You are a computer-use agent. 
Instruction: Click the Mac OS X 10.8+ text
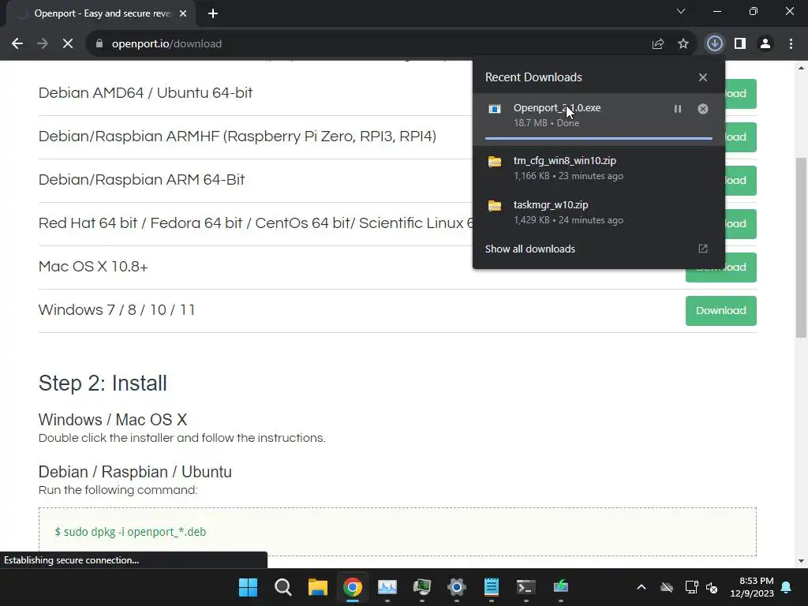[x=93, y=267]
